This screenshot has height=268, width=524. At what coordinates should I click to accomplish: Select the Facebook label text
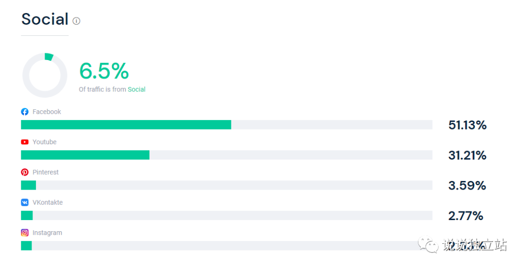coord(47,112)
